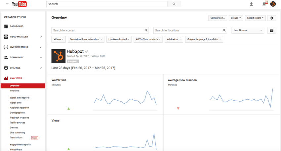Image resolution: width=281 pixels, height=151 pixels.
Task: Open Traffic sources report
Action: tap(18, 123)
